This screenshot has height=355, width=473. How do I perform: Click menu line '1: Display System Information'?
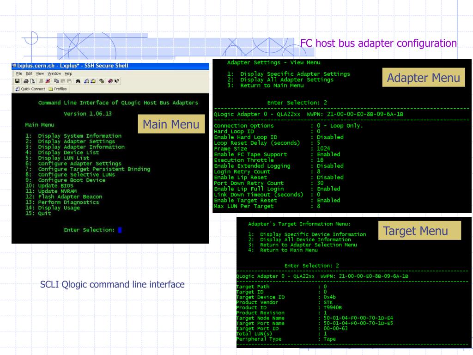click(x=73, y=136)
